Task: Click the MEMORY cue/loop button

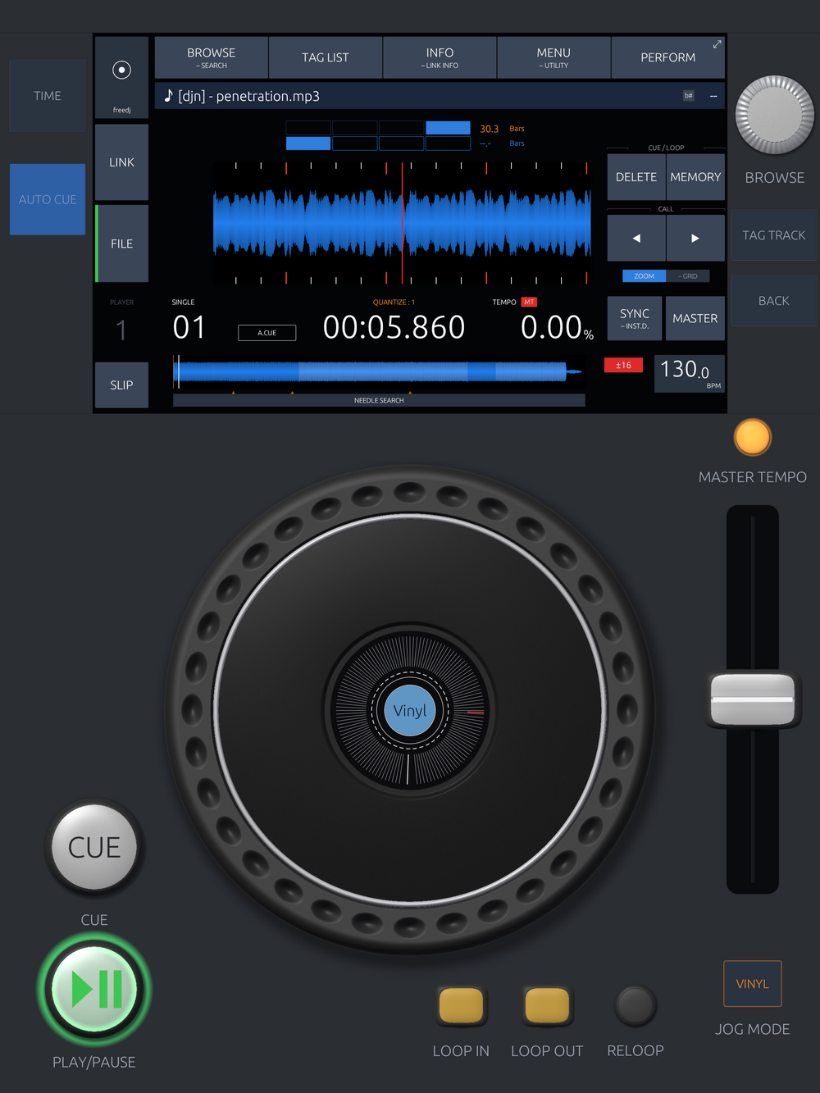Action: pos(695,177)
